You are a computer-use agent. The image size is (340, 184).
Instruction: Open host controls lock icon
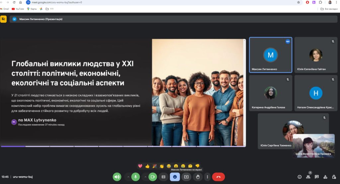click(334, 177)
